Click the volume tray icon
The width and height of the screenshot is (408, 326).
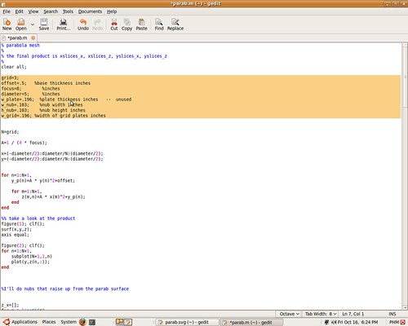coord(334,322)
